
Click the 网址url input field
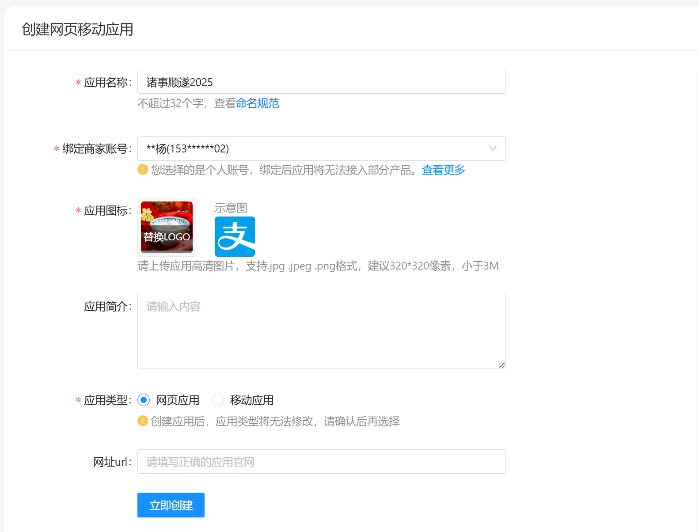(x=321, y=462)
